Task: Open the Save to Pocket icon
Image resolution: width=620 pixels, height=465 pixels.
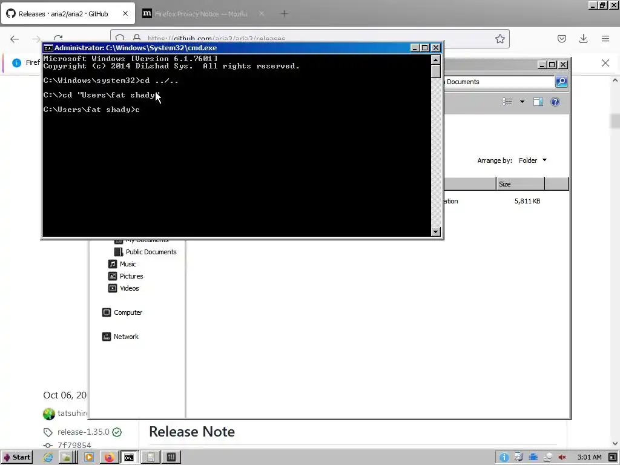Action: [x=561, y=39]
